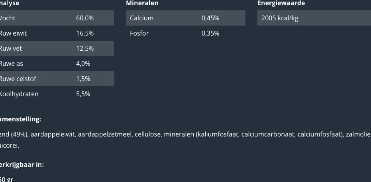Select the Ruwe celstof row label
The height and width of the screenshot is (182, 371).
click(x=18, y=79)
